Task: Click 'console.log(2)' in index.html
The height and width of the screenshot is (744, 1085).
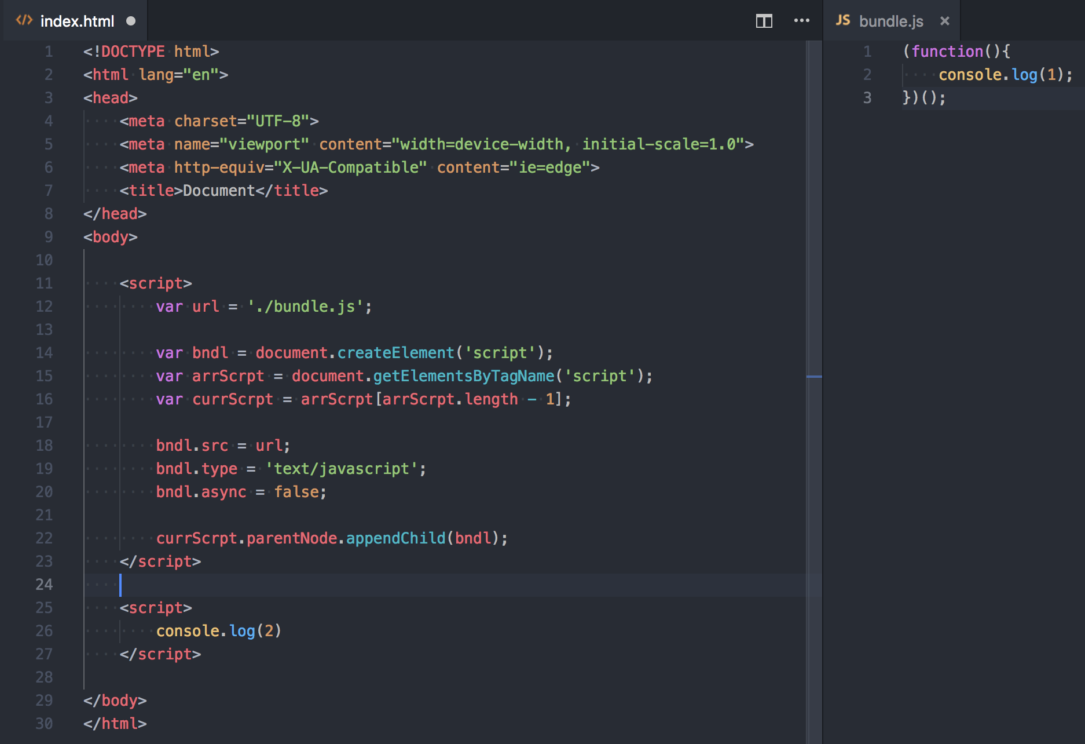Action: pyautogui.click(x=219, y=631)
